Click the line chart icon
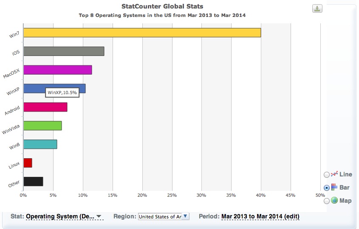The image size is (359, 229). pos(334,174)
